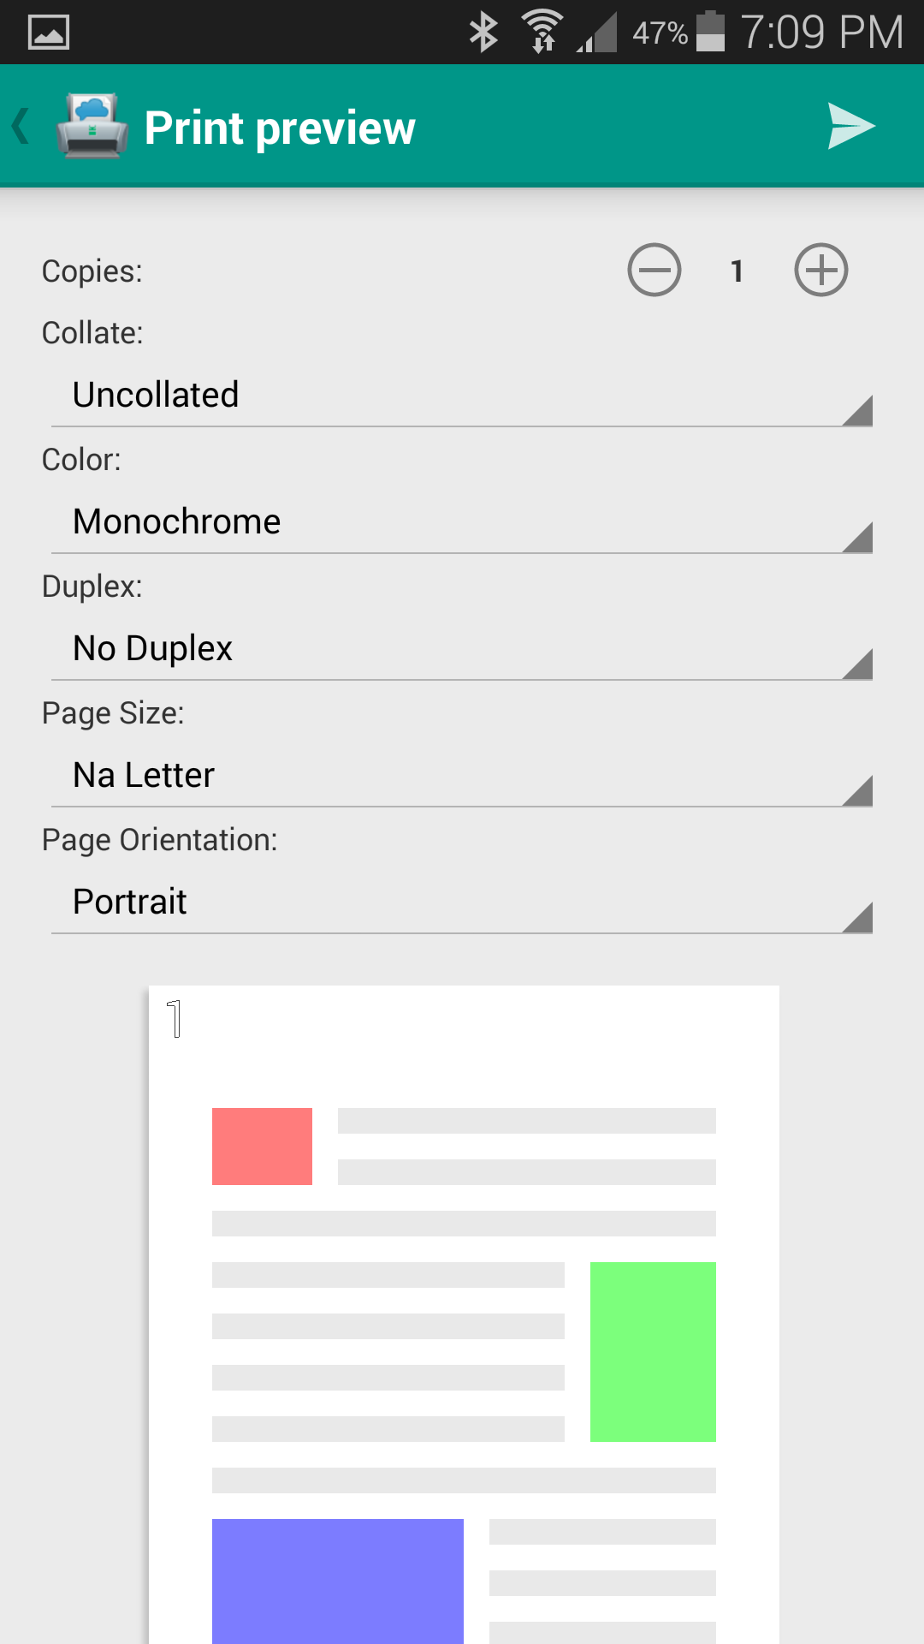Open the Collate dropdown showing Uncollated
This screenshot has width=924, height=1644.
462,396
